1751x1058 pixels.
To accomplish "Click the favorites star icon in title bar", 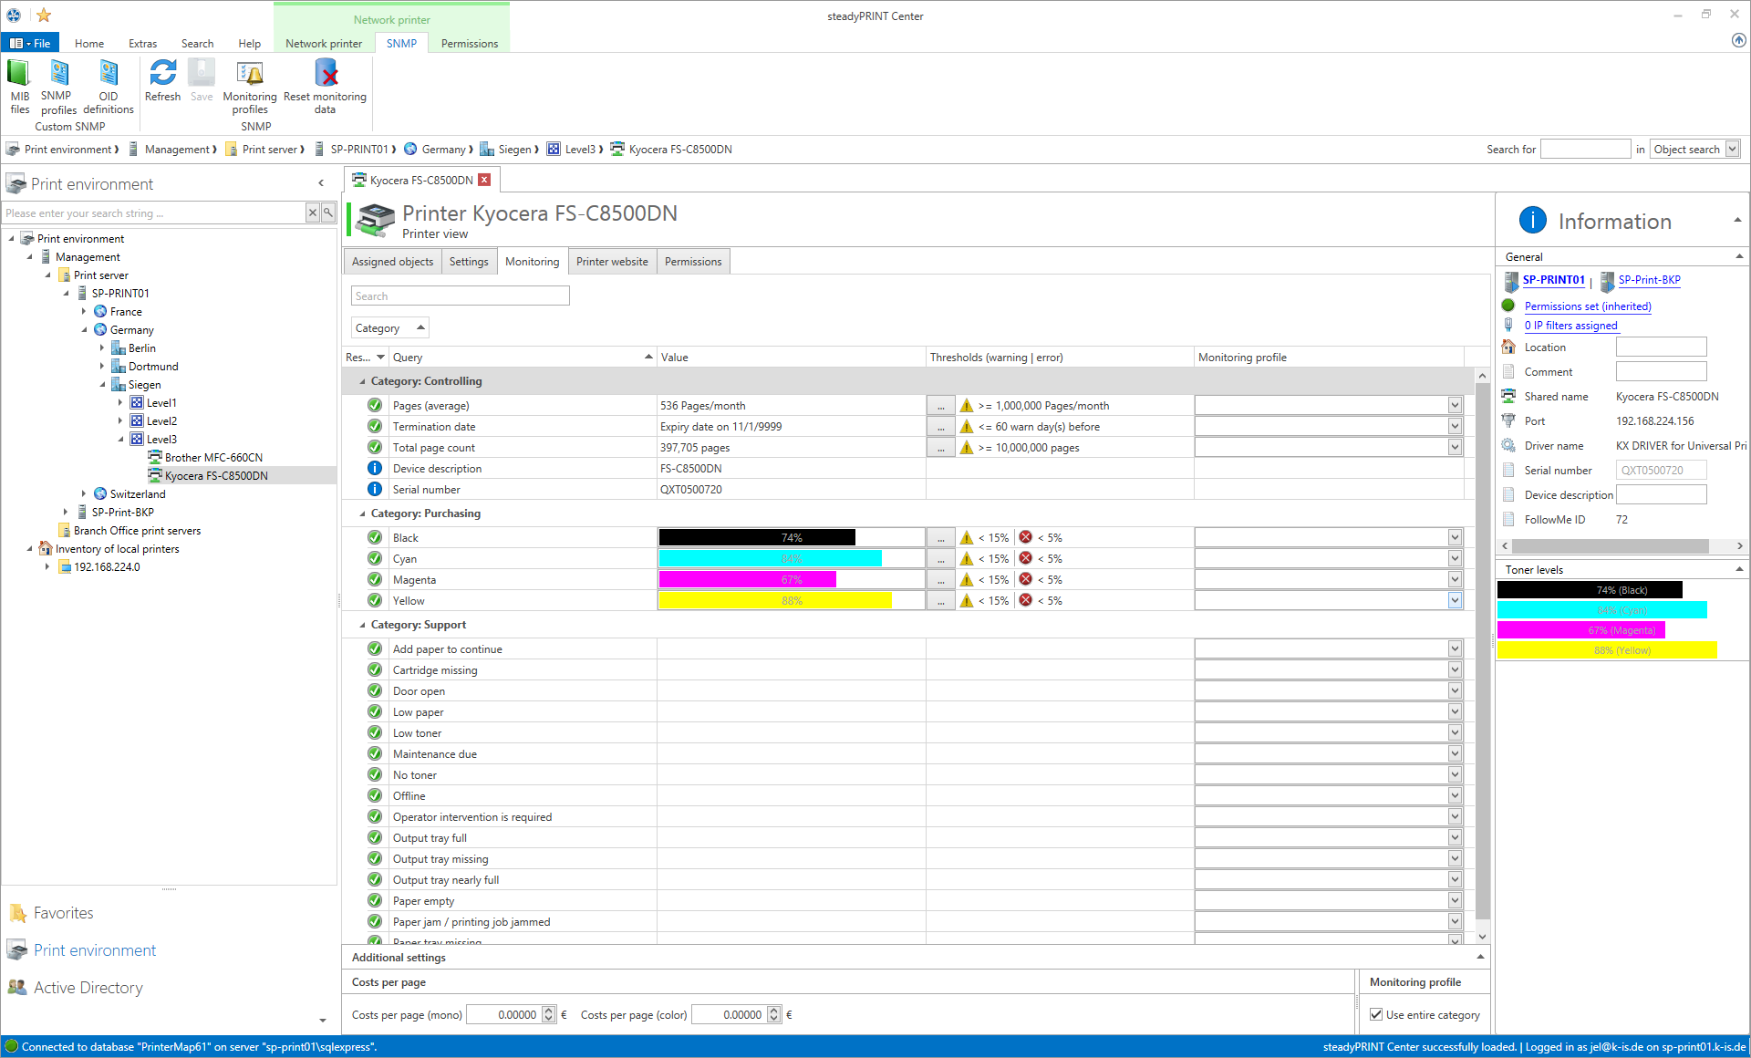I will tap(44, 15).
